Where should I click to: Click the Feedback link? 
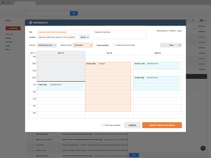[172, 31]
